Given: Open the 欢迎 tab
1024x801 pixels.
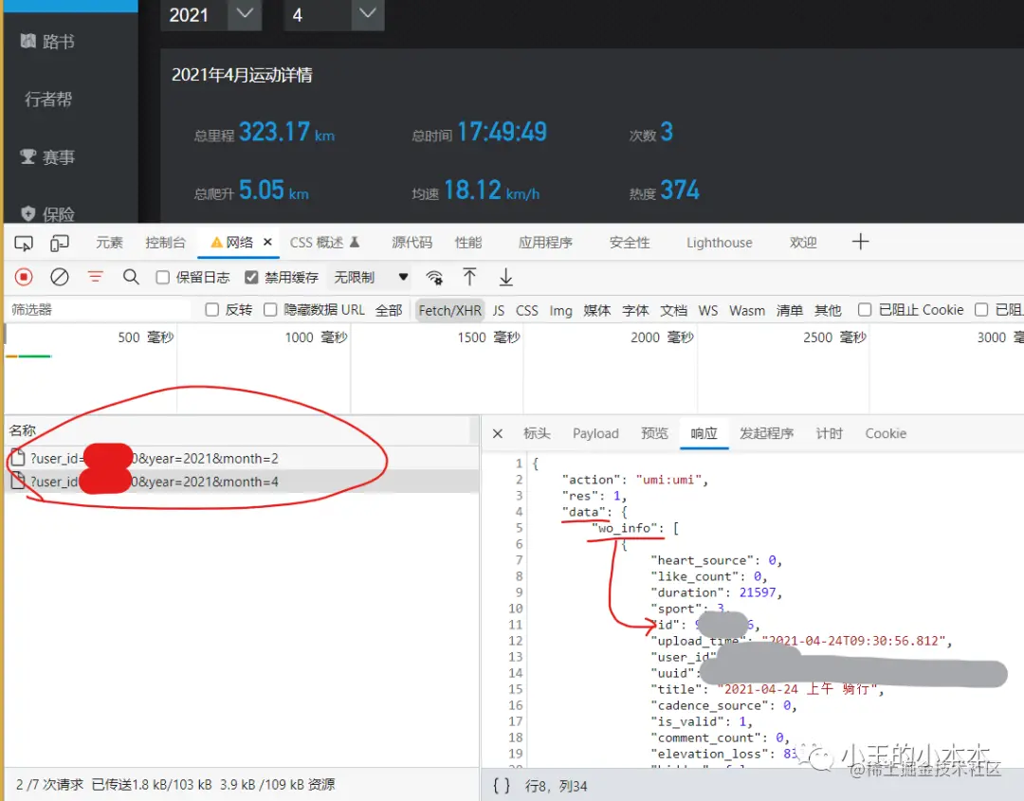Looking at the screenshot, I should [x=803, y=242].
